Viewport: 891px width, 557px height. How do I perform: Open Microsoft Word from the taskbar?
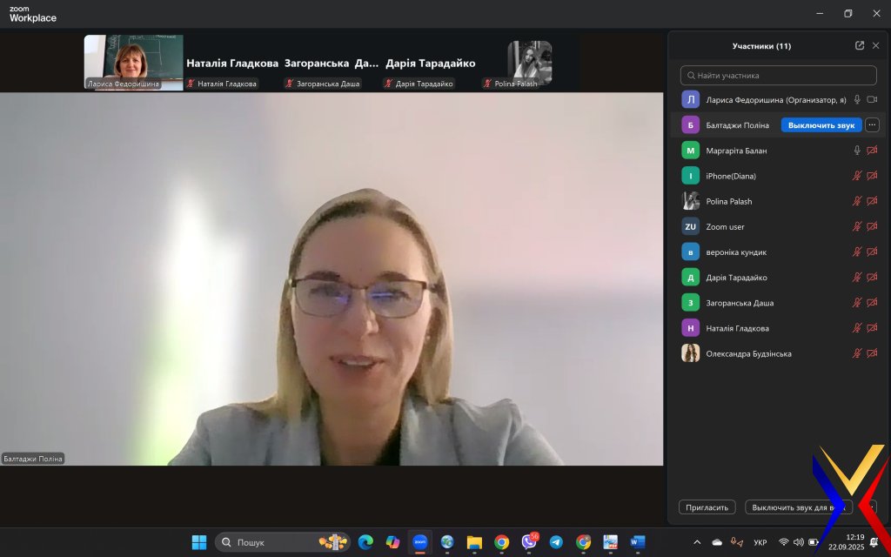[638, 542]
